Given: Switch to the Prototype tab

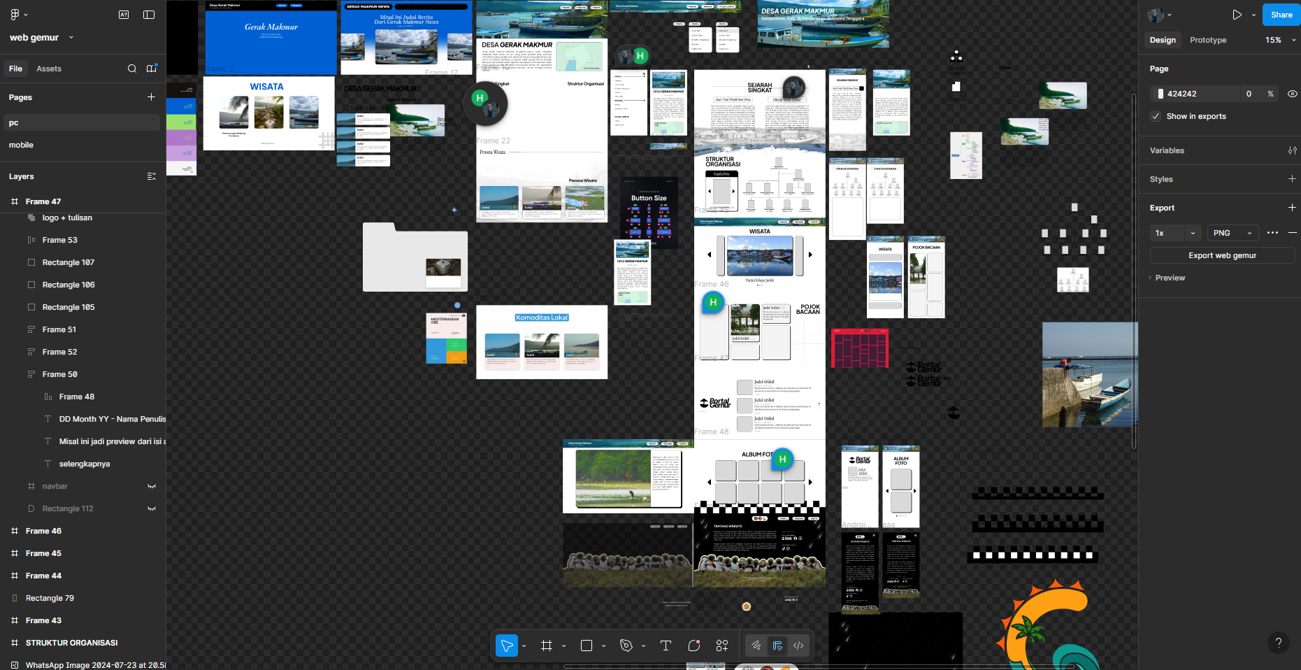Looking at the screenshot, I should pyautogui.click(x=1208, y=40).
